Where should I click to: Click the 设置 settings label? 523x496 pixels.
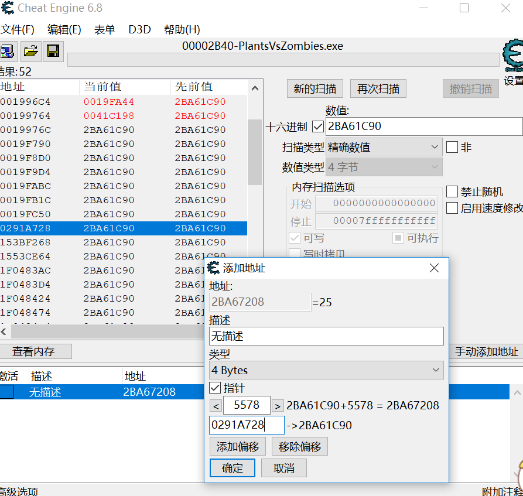tap(513, 81)
